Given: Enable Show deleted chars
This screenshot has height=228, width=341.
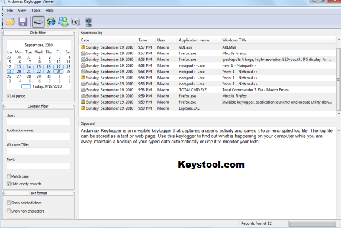Looking at the screenshot, I should [x=8, y=203].
